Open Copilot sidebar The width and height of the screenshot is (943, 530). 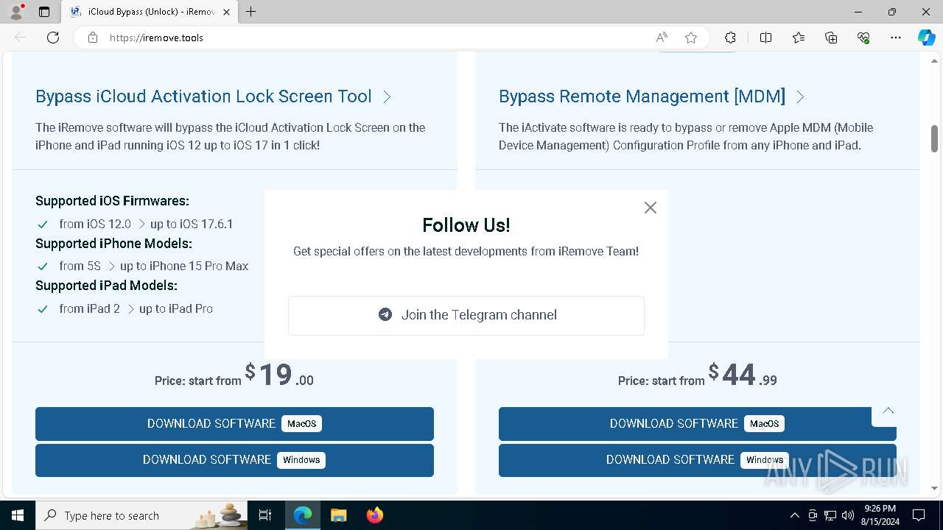[x=926, y=38]
